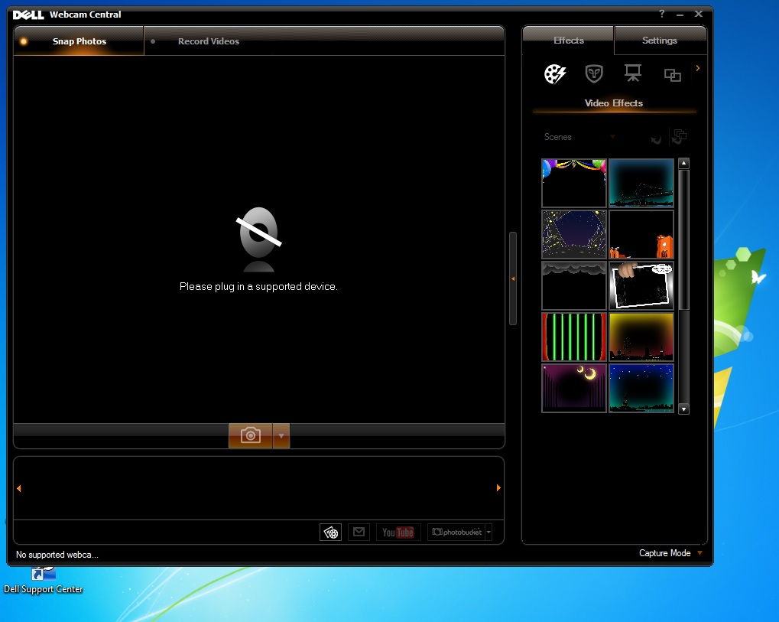779x622 pixels.
Task: Switch to the Snap Photos tab
Action: 79,41
